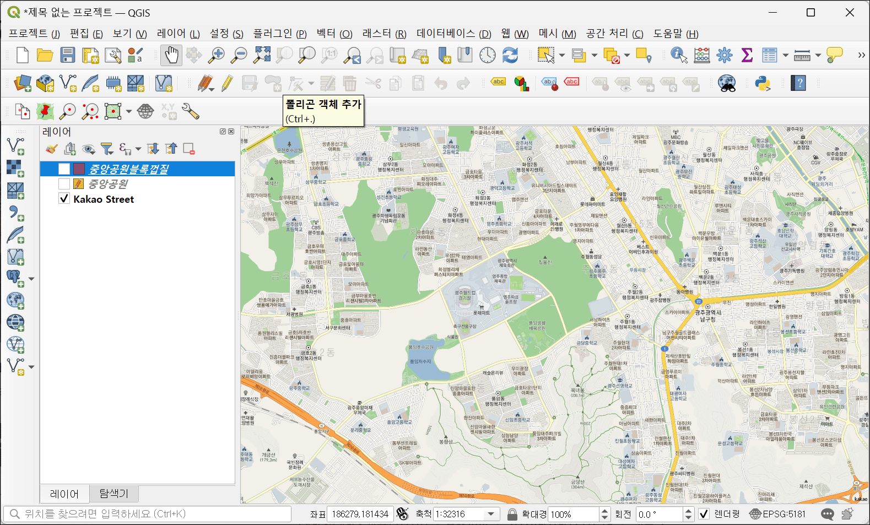The image size is (870, 525).
Task: Expand the Select Features tool dropdown arrow
Action: click(x=561, y=55)
